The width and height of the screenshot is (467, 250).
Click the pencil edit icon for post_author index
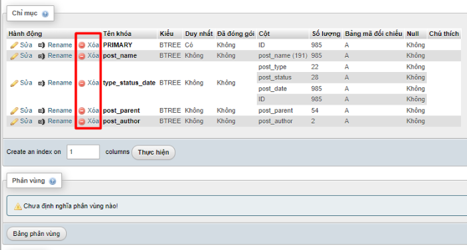[14, 121]
